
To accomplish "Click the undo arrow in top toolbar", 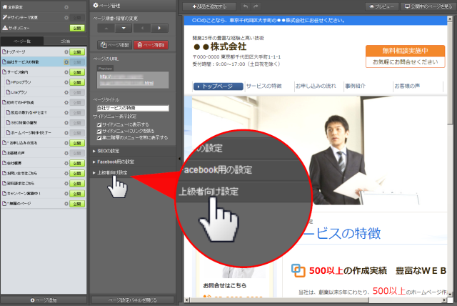I will pos(246,6).
